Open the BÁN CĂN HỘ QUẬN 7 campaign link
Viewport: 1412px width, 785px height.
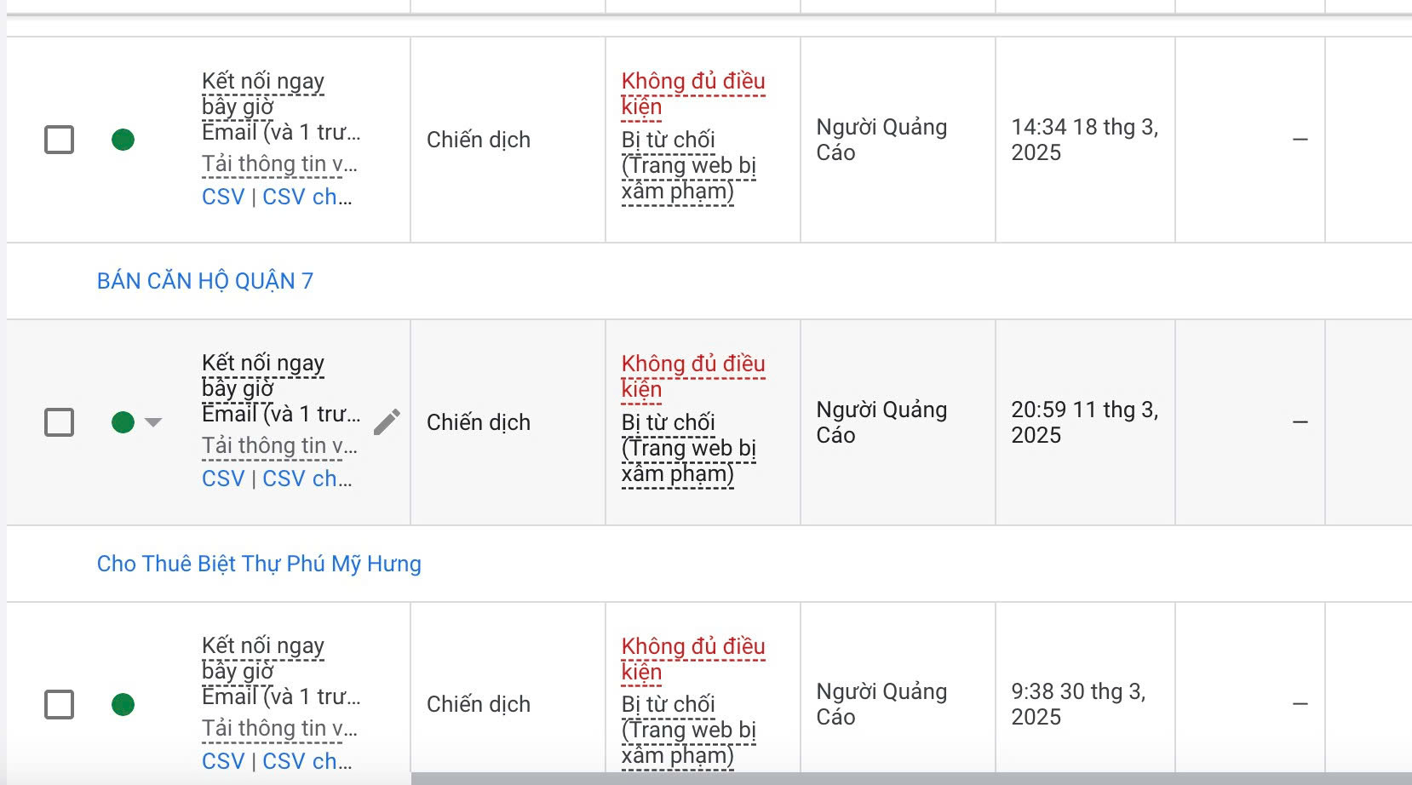pyautogui.click(x=205, y=281)
